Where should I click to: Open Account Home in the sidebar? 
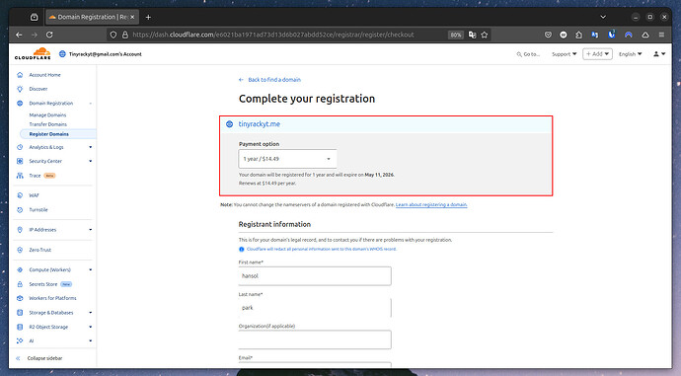(x=44, y=75)
